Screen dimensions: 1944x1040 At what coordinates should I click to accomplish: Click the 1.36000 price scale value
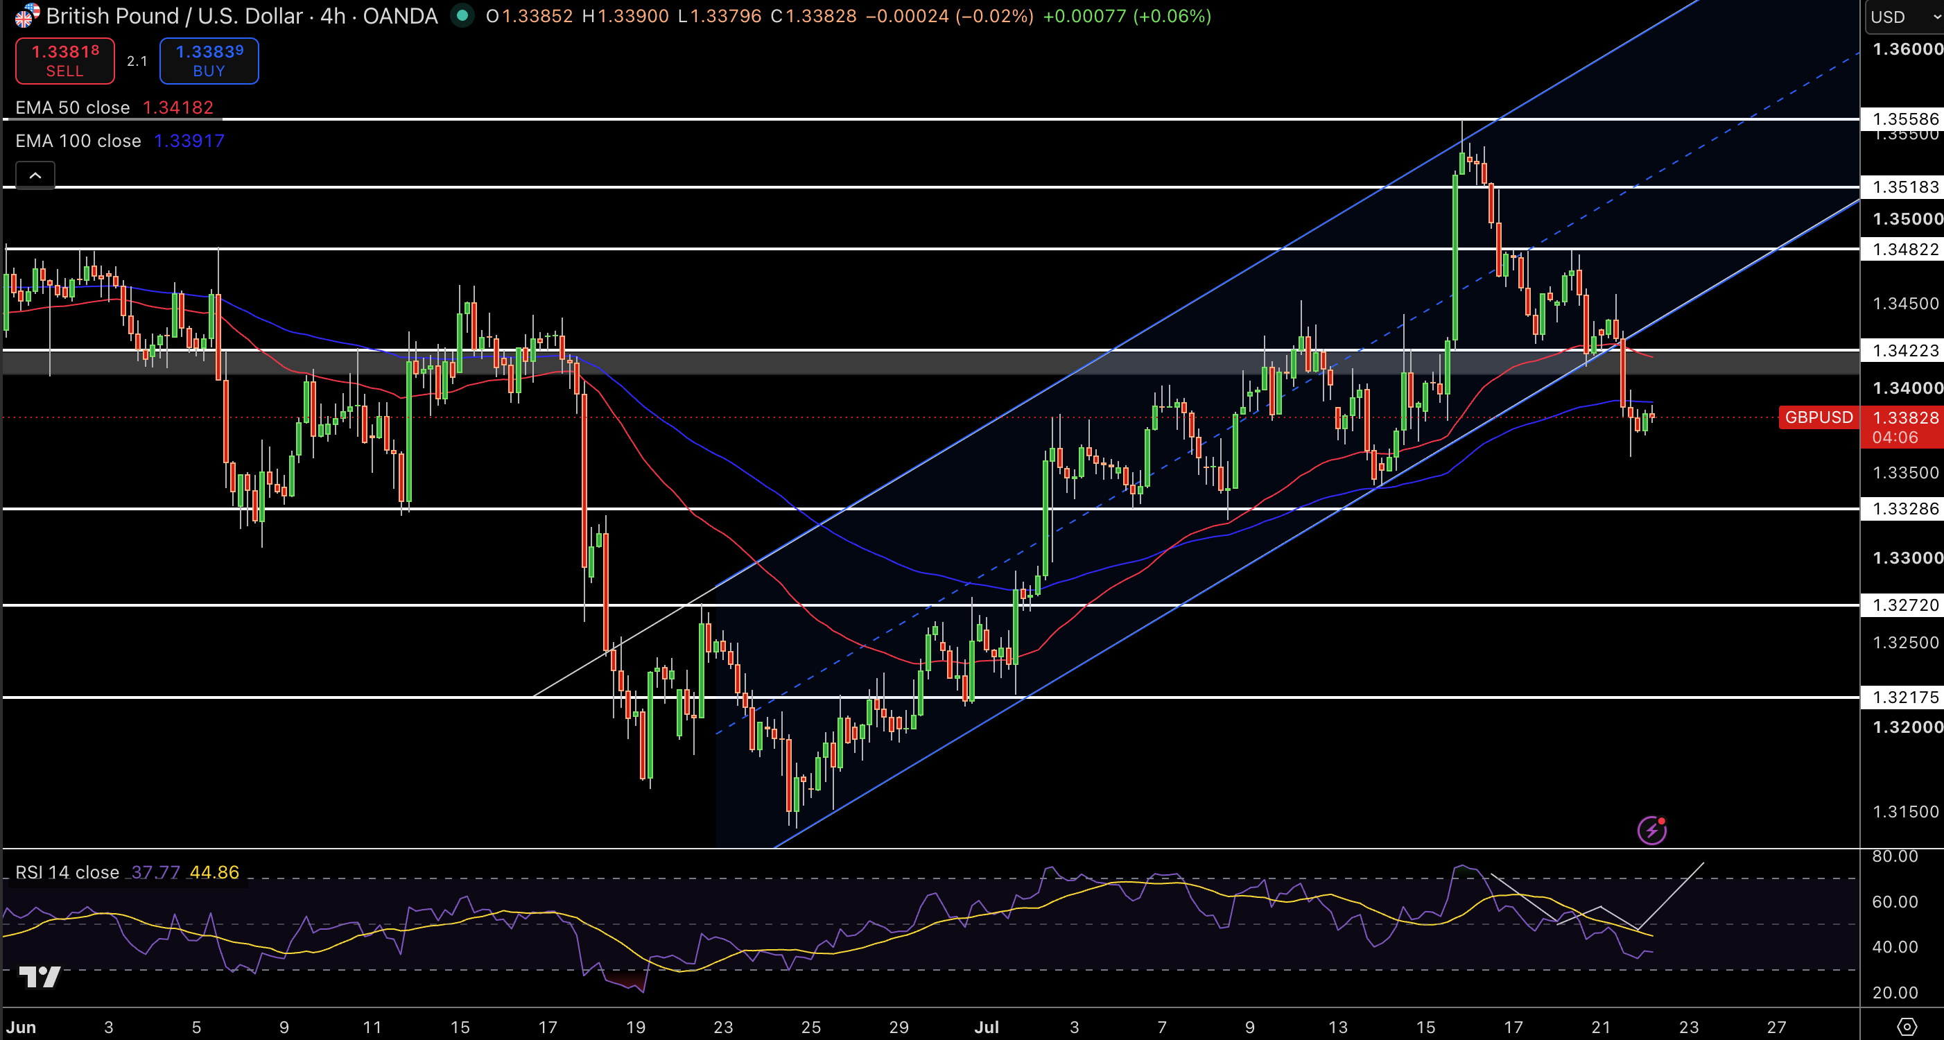point(1907,49)
